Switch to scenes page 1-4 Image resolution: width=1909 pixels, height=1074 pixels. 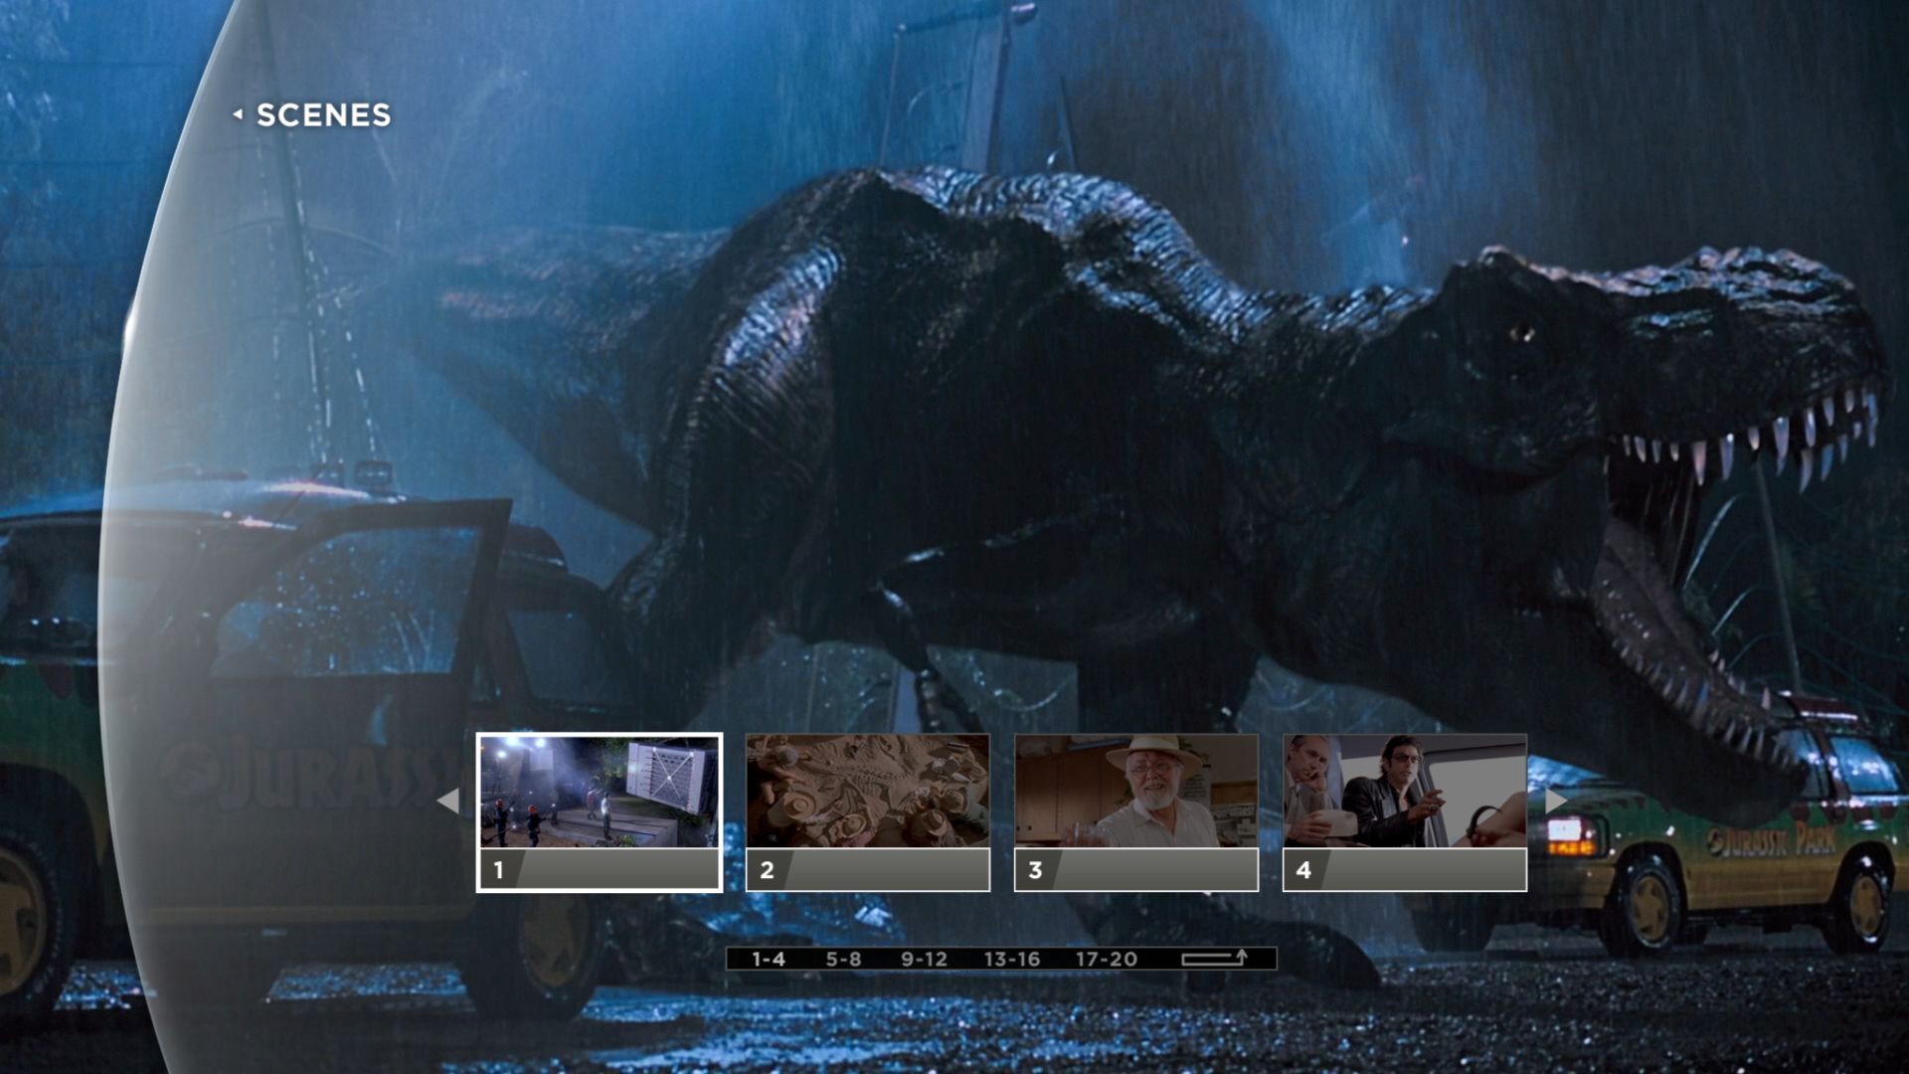tap(769, 959)
